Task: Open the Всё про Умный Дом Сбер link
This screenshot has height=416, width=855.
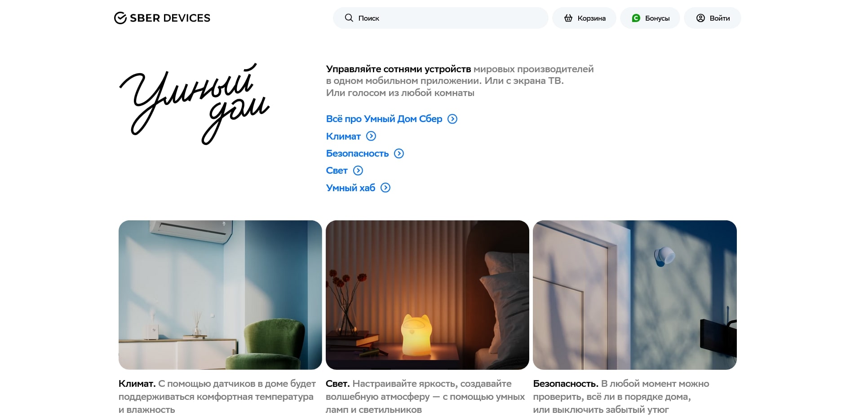Action: point(384,119)
